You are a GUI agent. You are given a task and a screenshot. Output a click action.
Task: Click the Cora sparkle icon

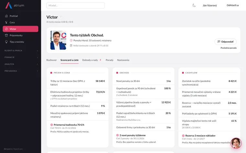[x=6, y=22]
